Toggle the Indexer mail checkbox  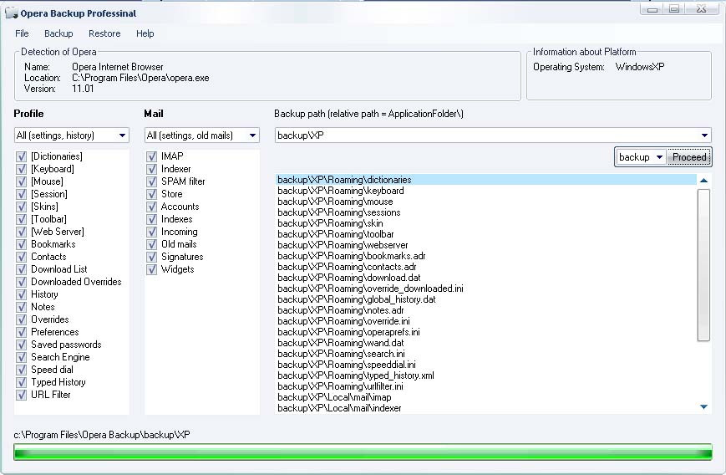[x=151, y=169]
